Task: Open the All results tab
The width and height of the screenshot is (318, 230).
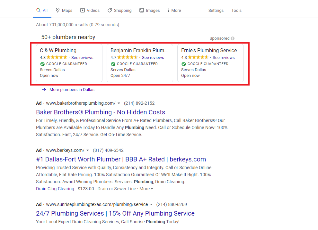Action: pos(42,10)
